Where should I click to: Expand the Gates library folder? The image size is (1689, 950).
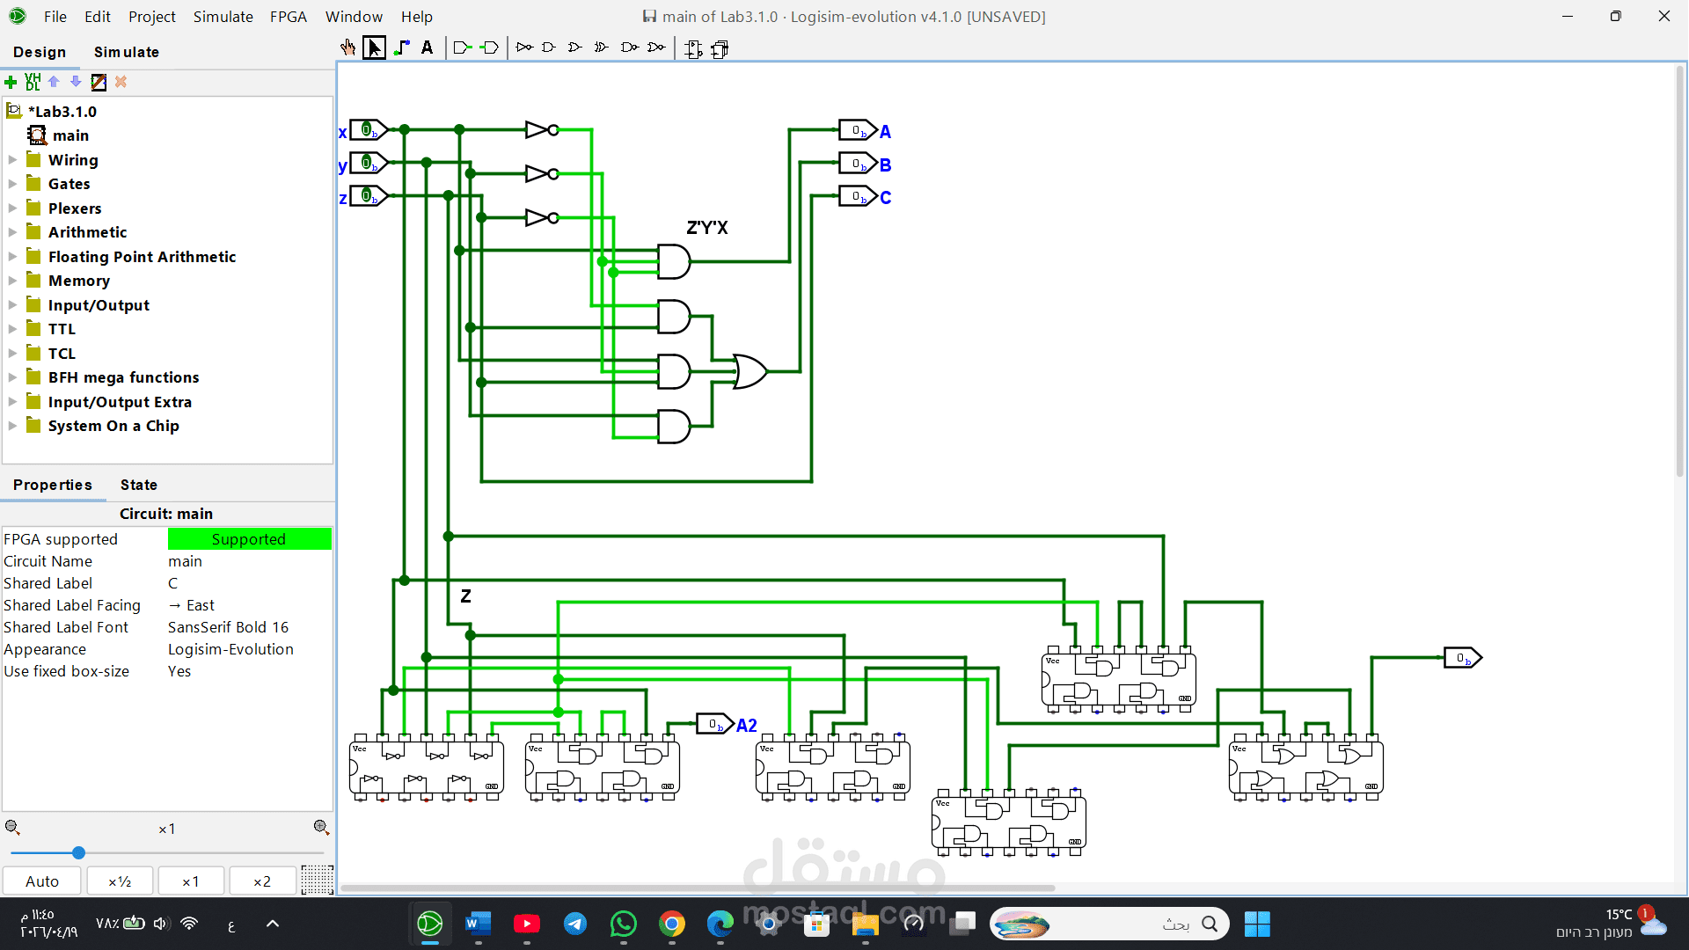[12, 184]
